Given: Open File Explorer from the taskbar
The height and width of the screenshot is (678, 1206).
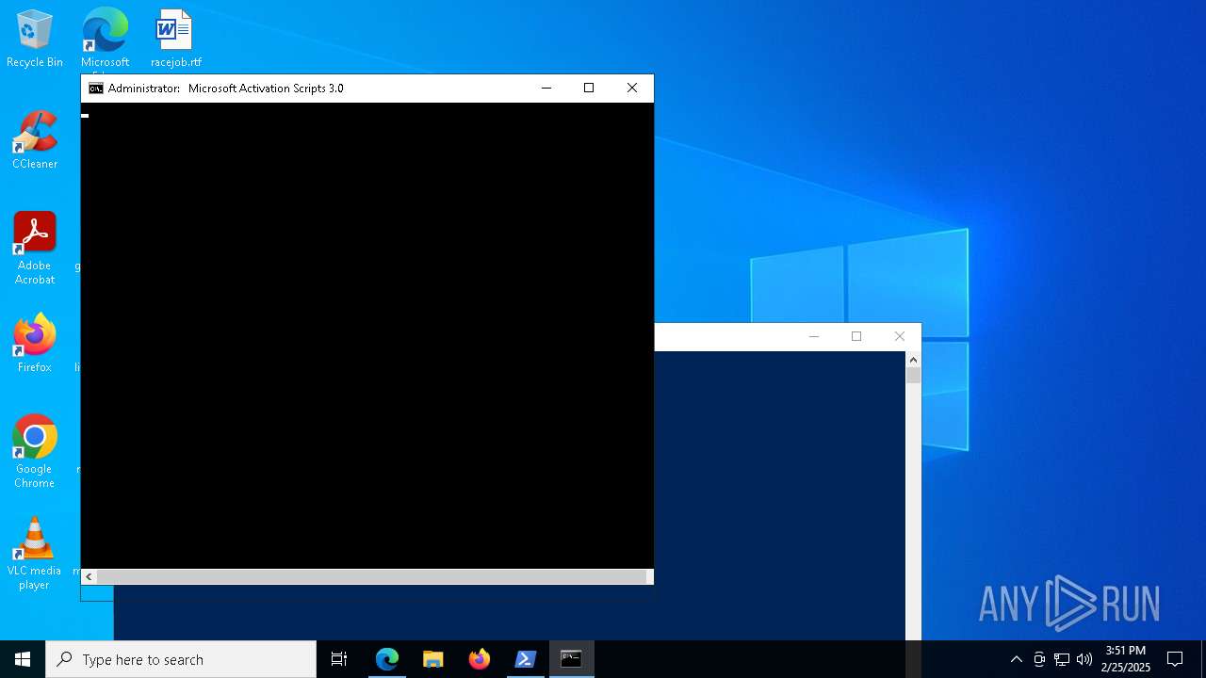Looking at the screenshot, I should click(432, 659).
